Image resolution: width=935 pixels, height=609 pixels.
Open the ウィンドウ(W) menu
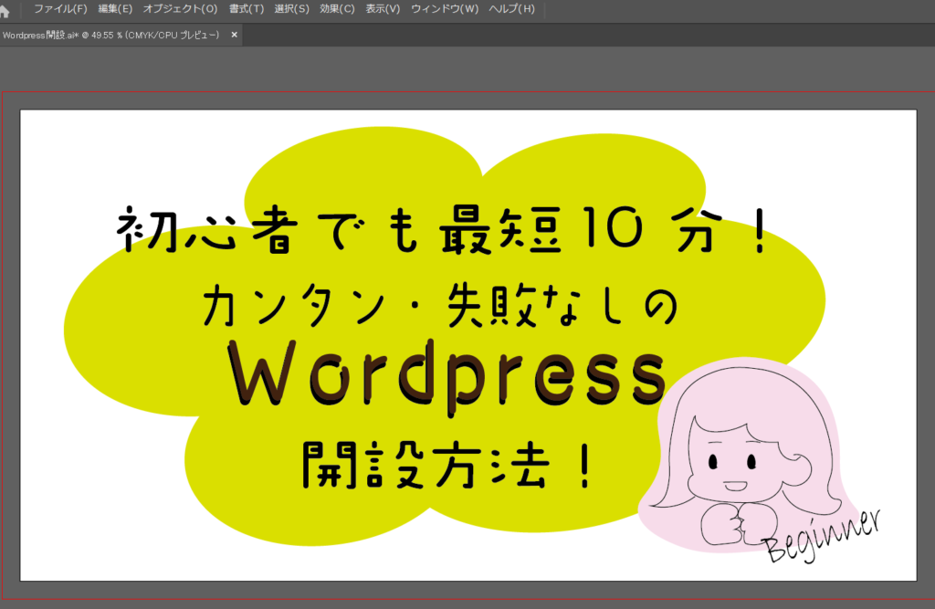point(445,9)
